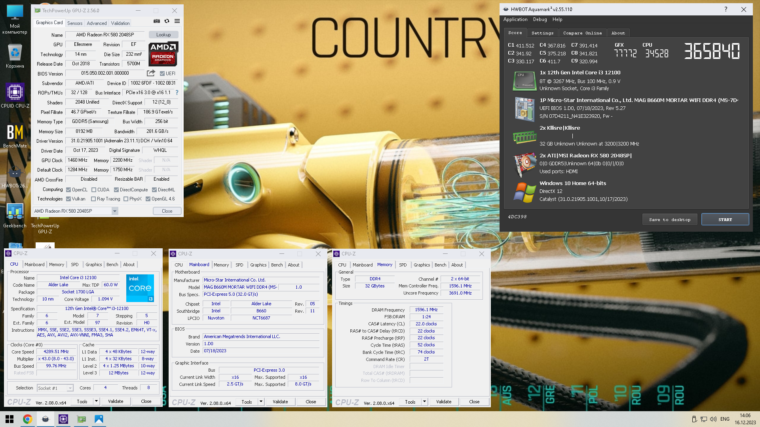
Task: Open Tools dropdown arrow in CPU-Z Mainboard window
Action: pyautogui.click(x=261, y=402)
